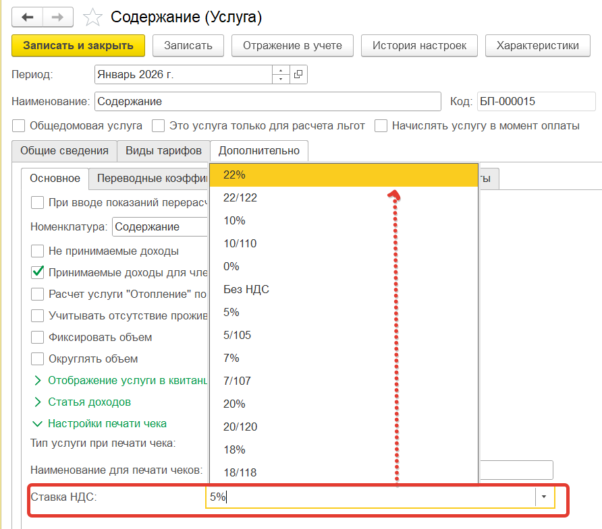Click Записать и закрыть button
602x529 pixels.
pyautogui.click(x=78, y=46)
